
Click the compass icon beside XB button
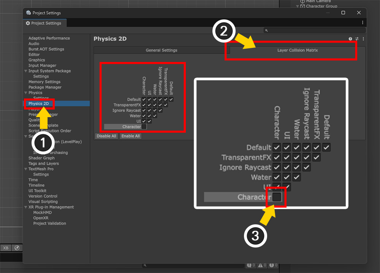coord(17,248)
